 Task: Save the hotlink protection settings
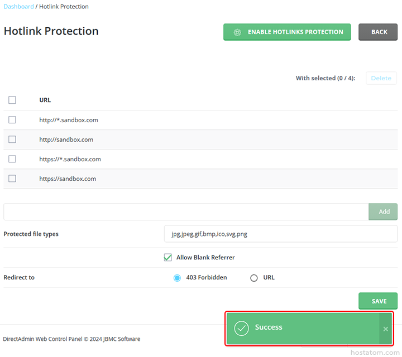point(378,301)
